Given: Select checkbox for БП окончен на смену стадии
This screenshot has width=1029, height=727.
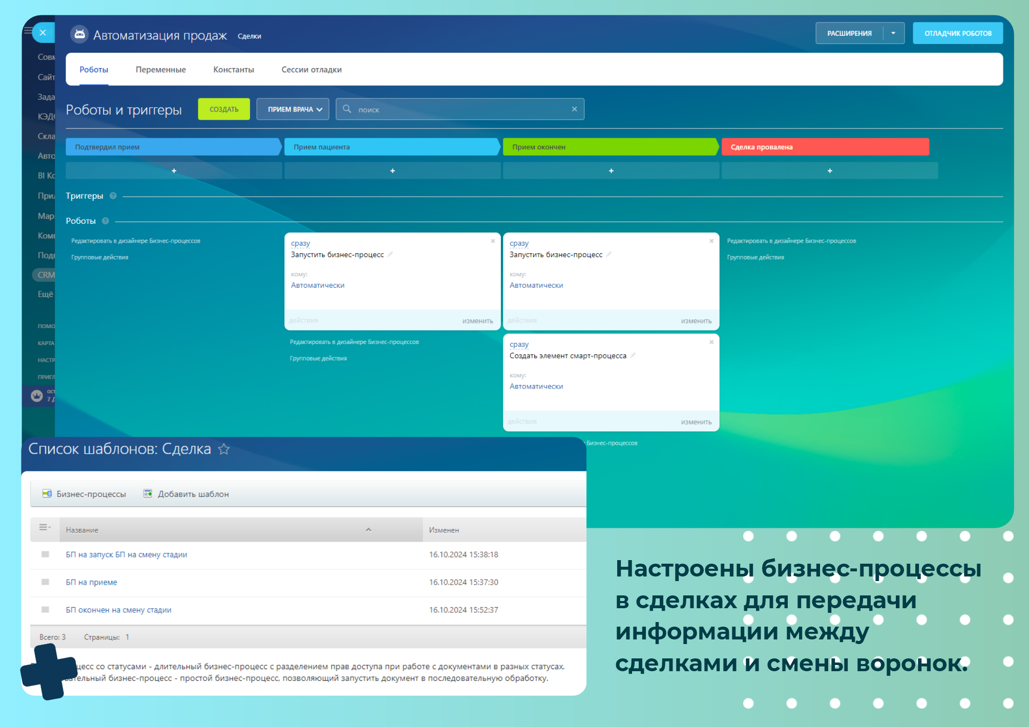Looking at the screenshot, I should 45,610.
